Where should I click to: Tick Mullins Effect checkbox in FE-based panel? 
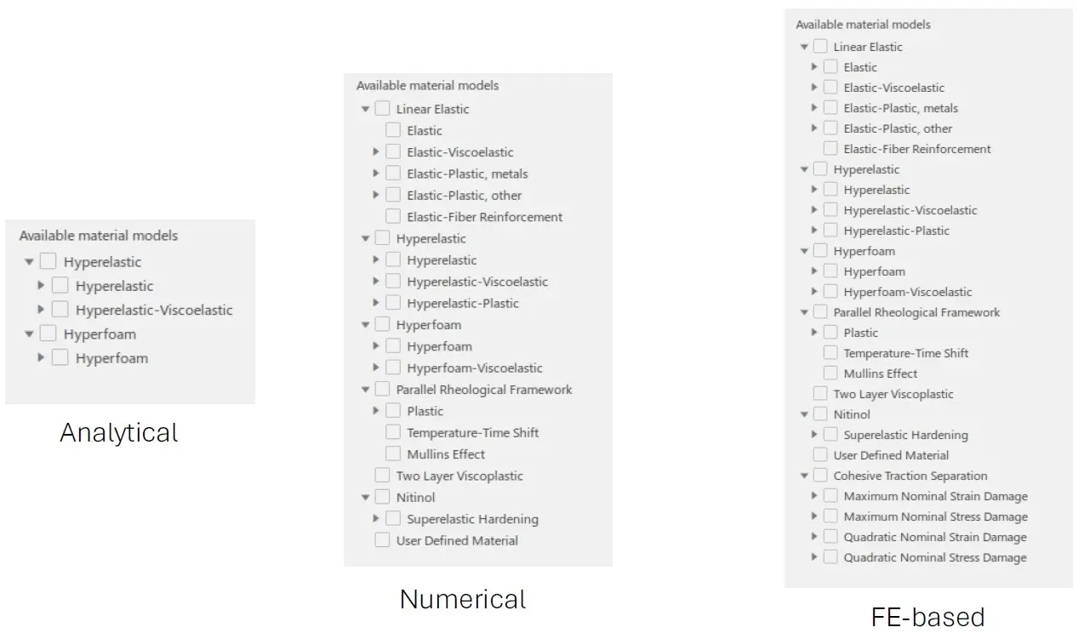tap(830, 373)
